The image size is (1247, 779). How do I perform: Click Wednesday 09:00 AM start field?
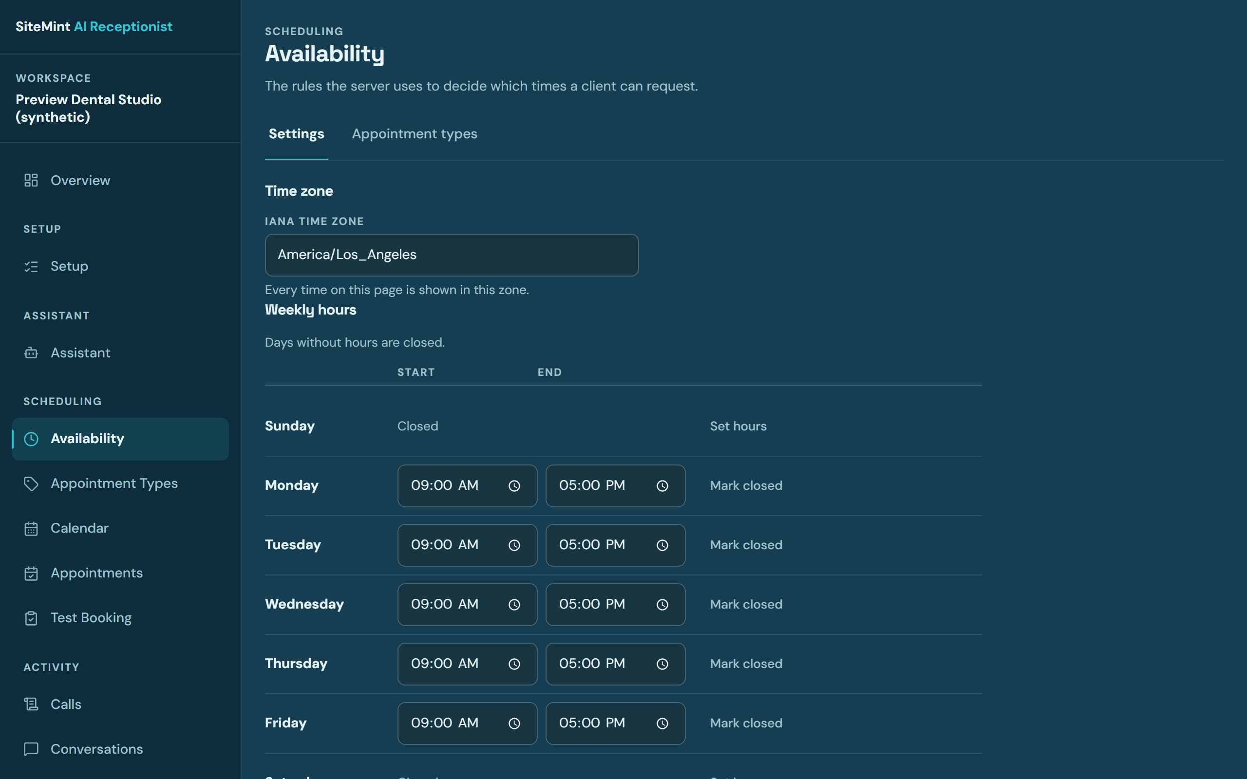pyautogui.click(x=467, y=604)
